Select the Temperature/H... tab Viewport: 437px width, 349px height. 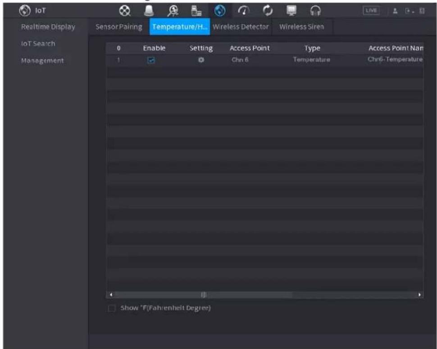(180, 27)
